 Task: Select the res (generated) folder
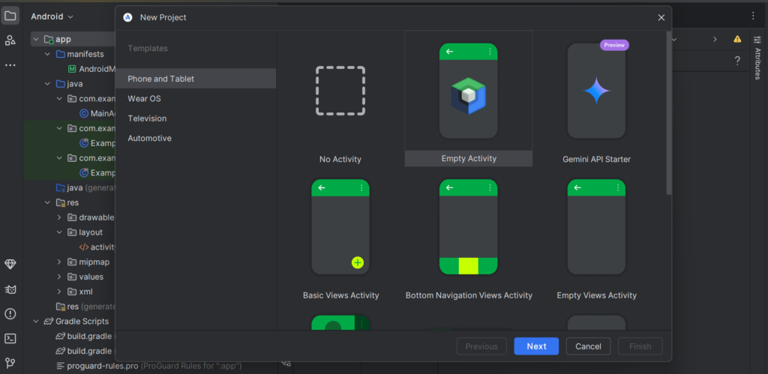click(85, 307)
